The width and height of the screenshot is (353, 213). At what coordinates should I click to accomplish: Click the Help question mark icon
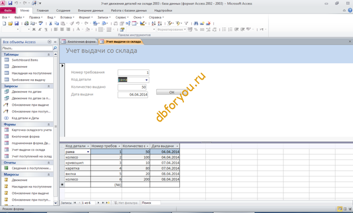[350, 10]
